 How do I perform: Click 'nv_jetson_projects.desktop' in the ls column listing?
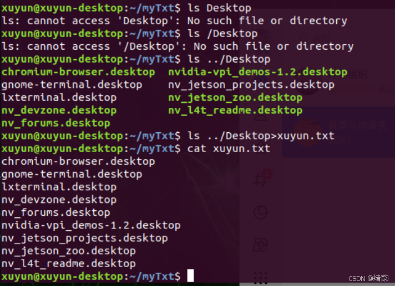click(251, 85)
